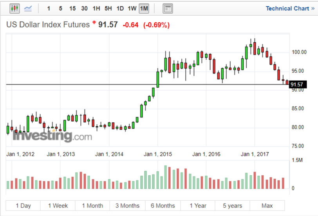Click the 5 years range button

233,205
